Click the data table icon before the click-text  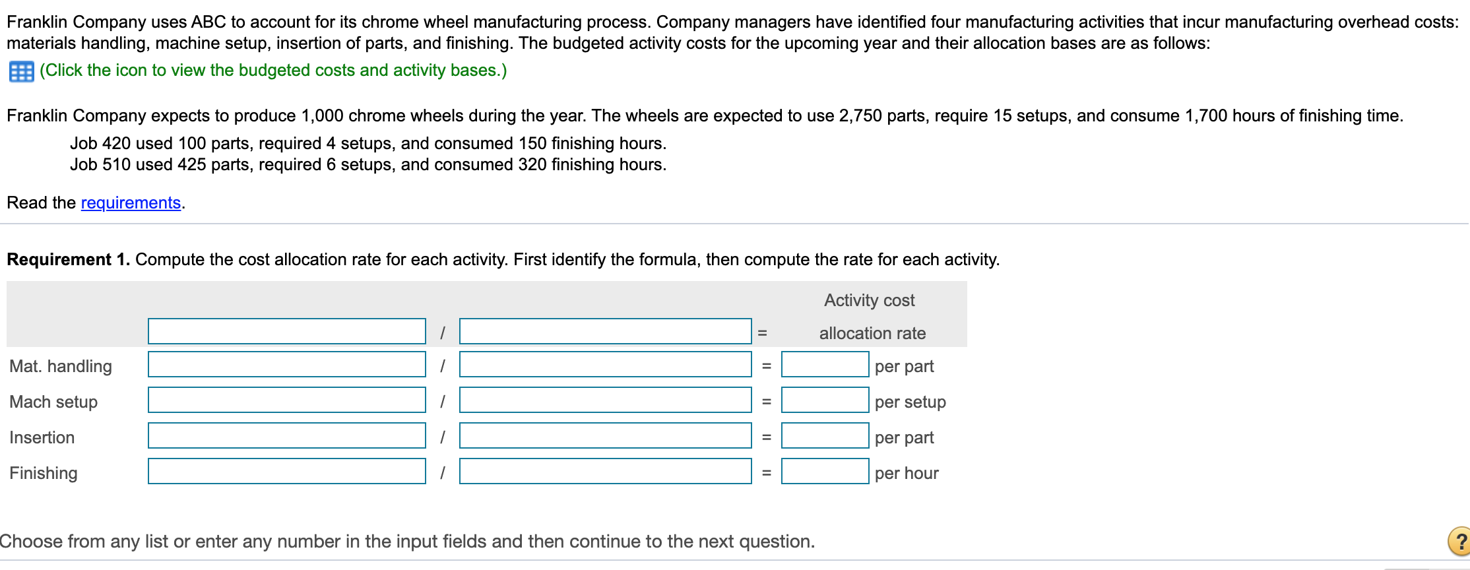click(21, 71)
